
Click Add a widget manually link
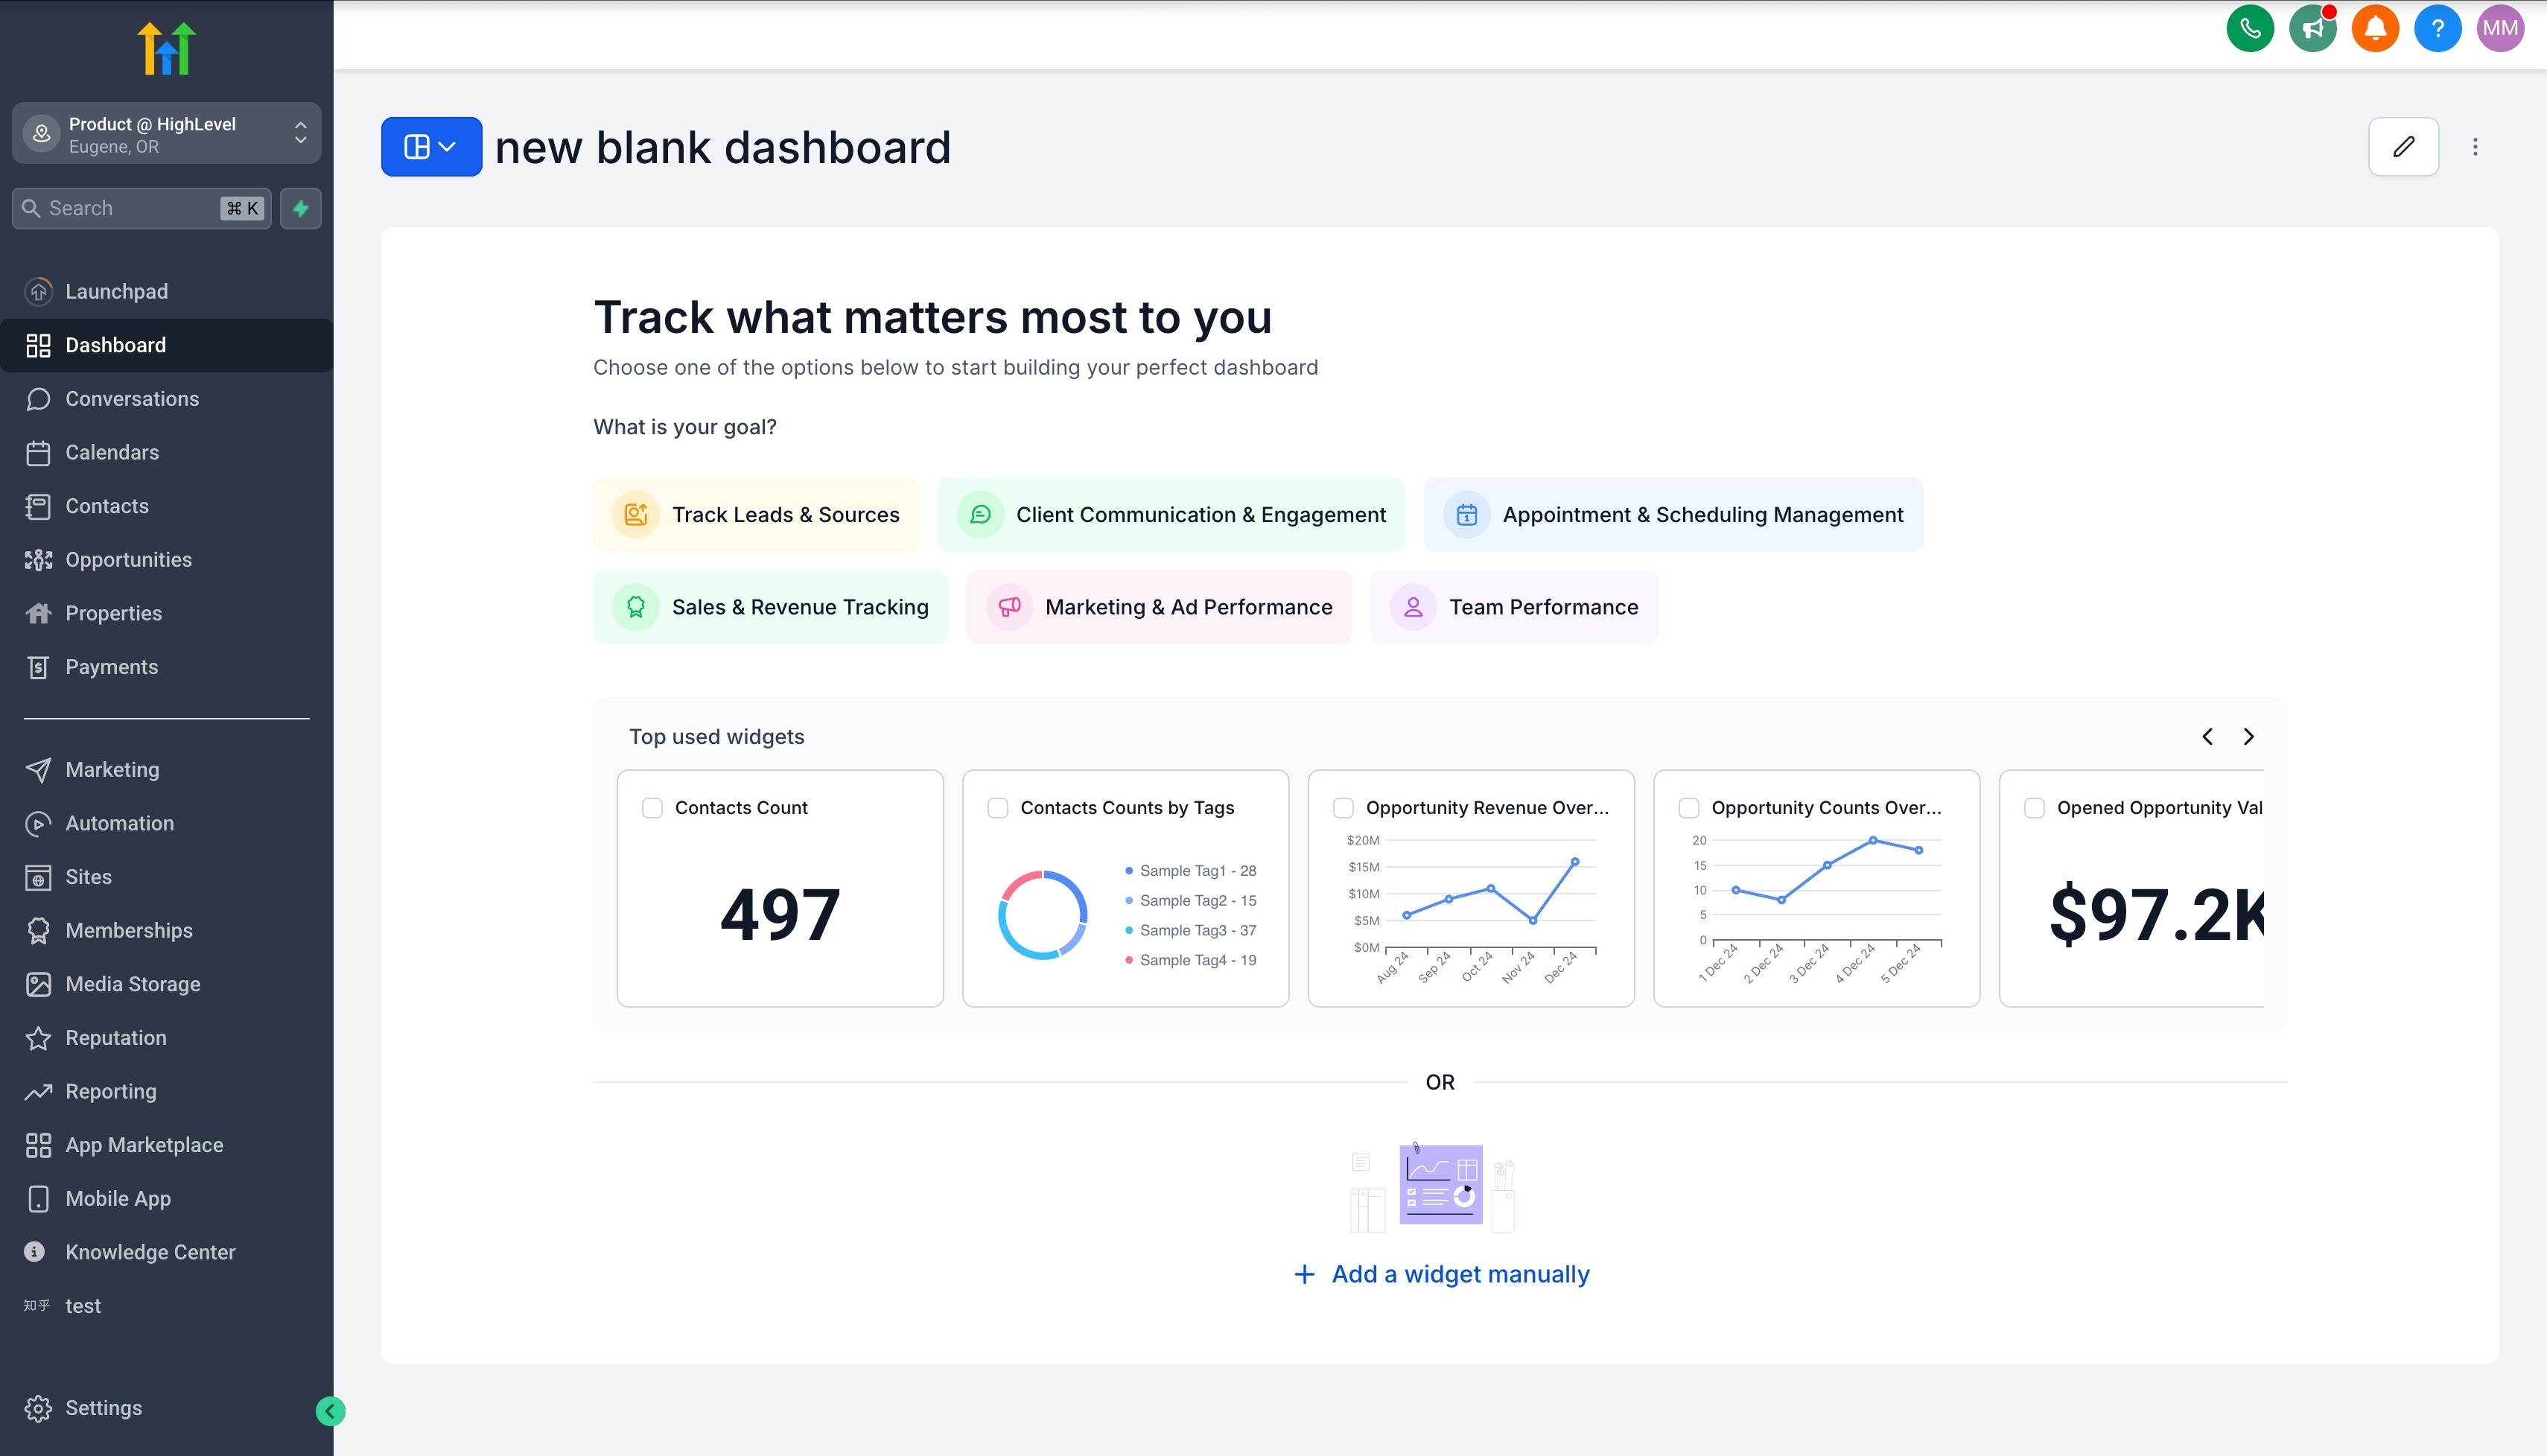pyautogui.click(x=1441, y=1274)
